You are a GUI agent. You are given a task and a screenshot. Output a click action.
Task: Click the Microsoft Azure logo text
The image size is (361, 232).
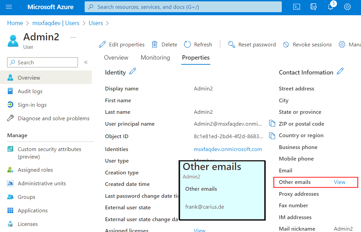point(50,7)
